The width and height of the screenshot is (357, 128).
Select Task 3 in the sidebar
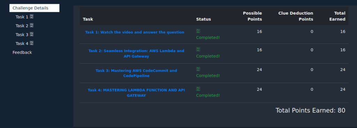[x=22, y=34]
